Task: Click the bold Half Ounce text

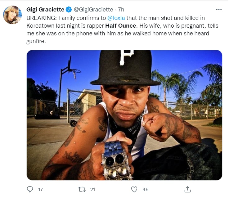Action: pos(121,26)
